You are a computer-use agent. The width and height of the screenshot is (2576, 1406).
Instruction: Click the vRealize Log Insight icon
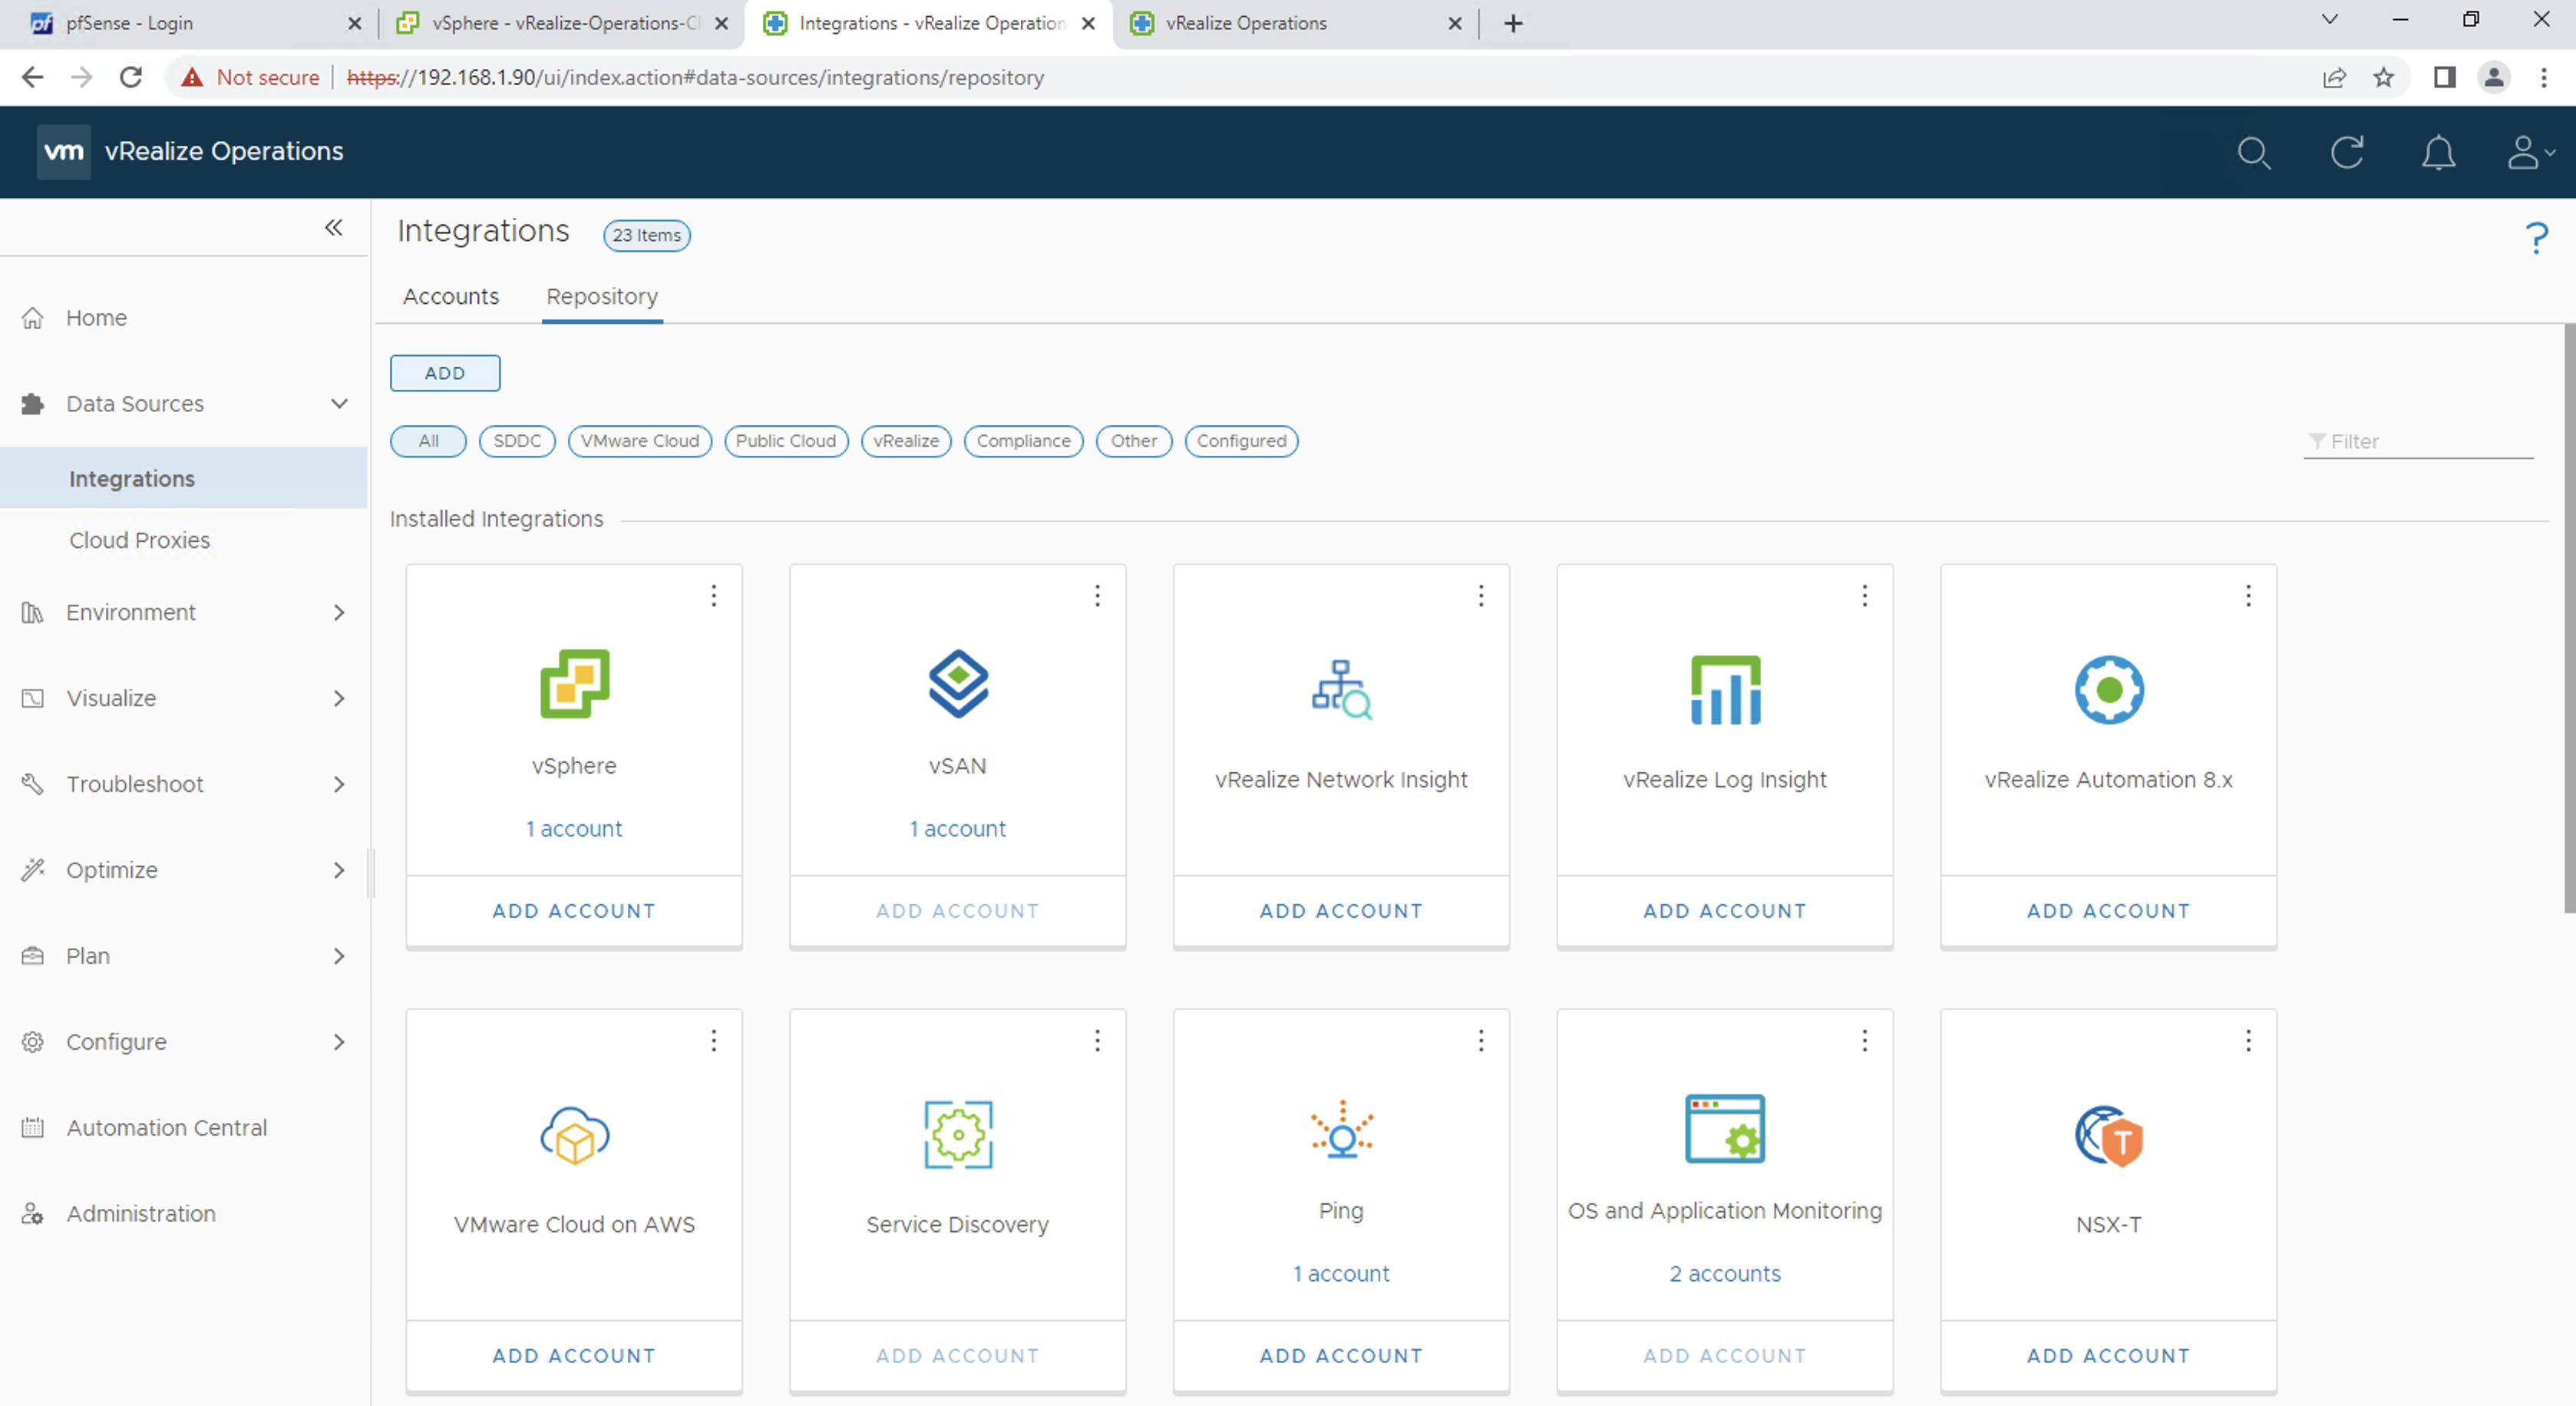click(1725, 690)
